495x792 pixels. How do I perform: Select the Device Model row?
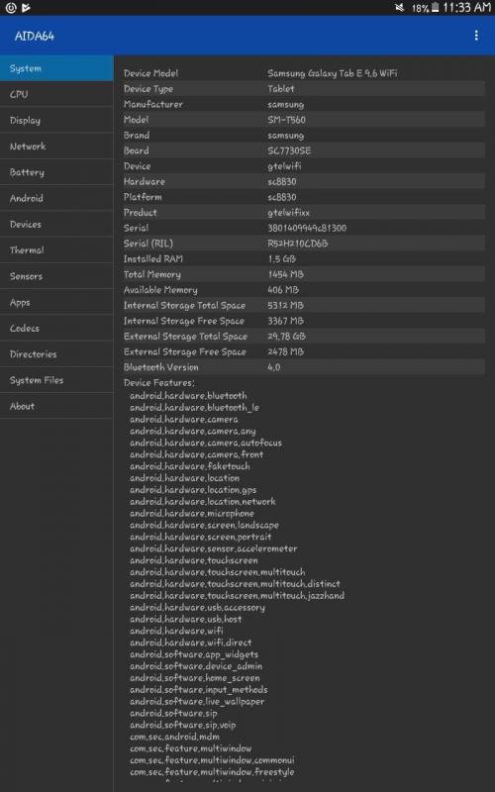coord(304,73)
